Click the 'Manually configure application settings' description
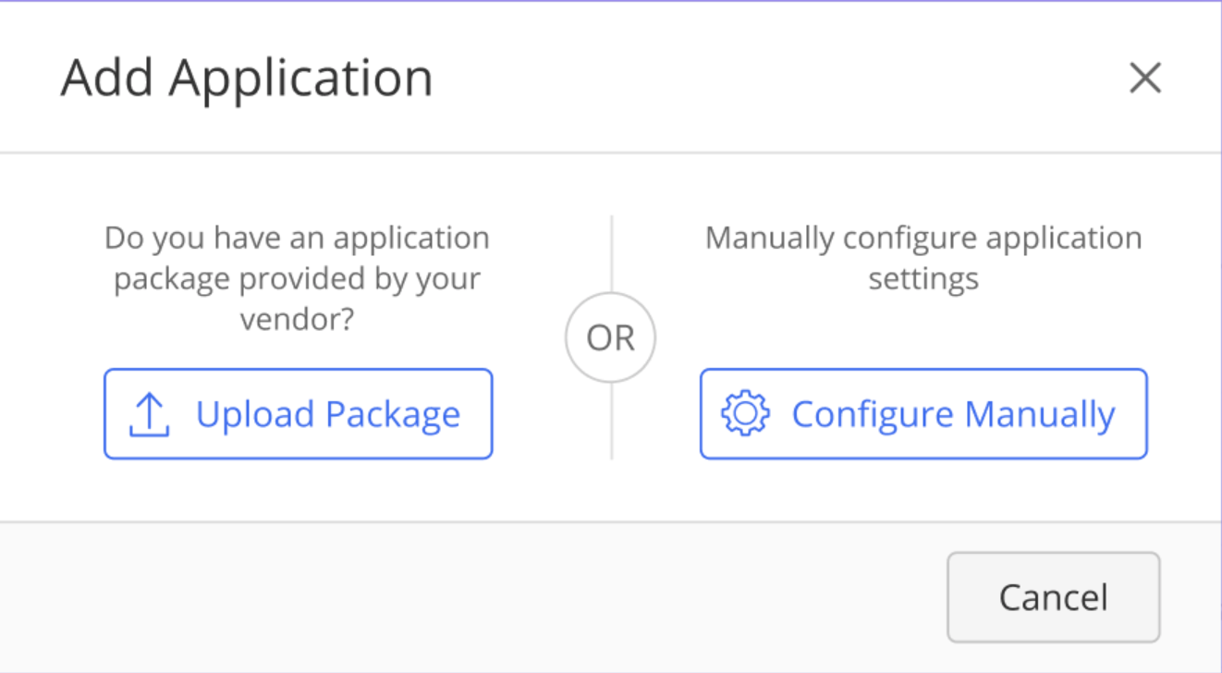Viewport: 1222px width, 673px height. pos(923,258)
